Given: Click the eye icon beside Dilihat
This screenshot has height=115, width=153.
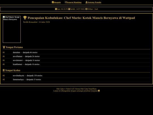Looking at the screenshot, I should 86,9.
